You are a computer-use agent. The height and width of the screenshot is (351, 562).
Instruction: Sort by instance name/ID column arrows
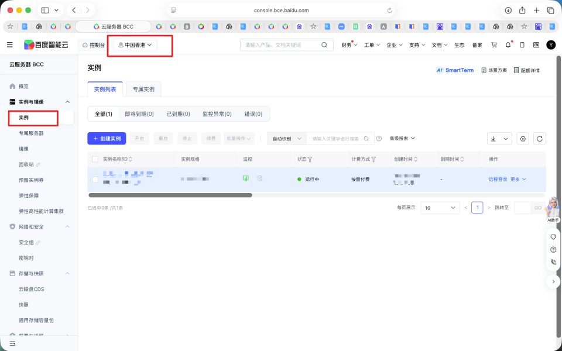[x=131, y=159]
